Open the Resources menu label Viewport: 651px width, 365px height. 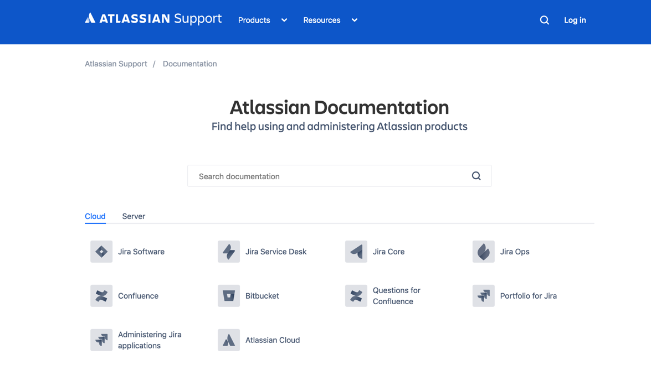click(x=322, y=20)
